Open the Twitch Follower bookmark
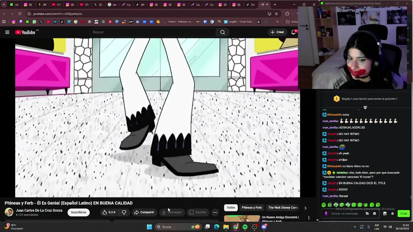 178,22
